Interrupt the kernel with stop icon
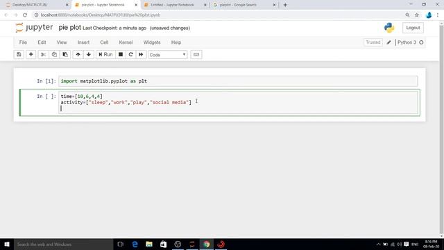Viewport: 444px width, 250px height. click(121, 54)
